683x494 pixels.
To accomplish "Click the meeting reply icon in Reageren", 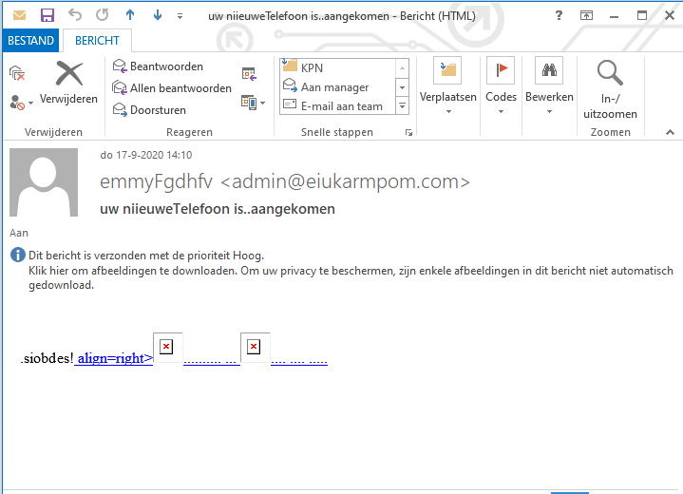I will (x=249, y=73).
